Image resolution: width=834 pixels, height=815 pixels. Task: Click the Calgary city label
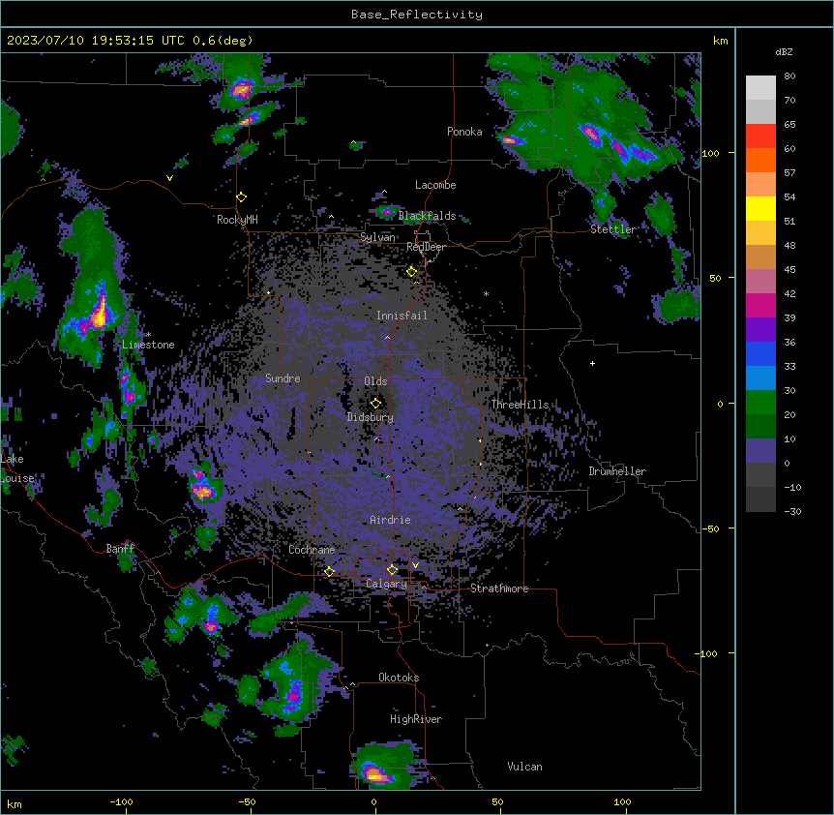[x=386, y=584]
